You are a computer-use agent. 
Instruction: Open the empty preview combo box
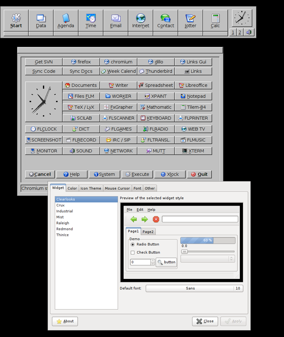coord(208,259)
